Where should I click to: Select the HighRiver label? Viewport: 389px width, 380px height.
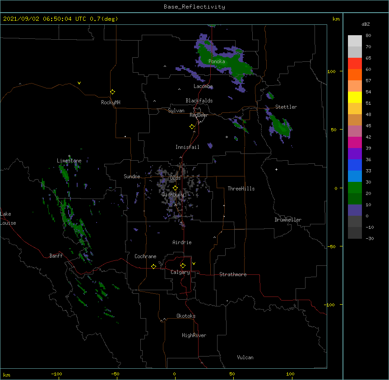(194, 335)
